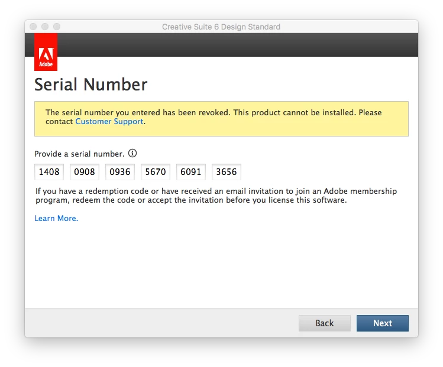Click the redemption code instruction paragraph

(216, 196)
